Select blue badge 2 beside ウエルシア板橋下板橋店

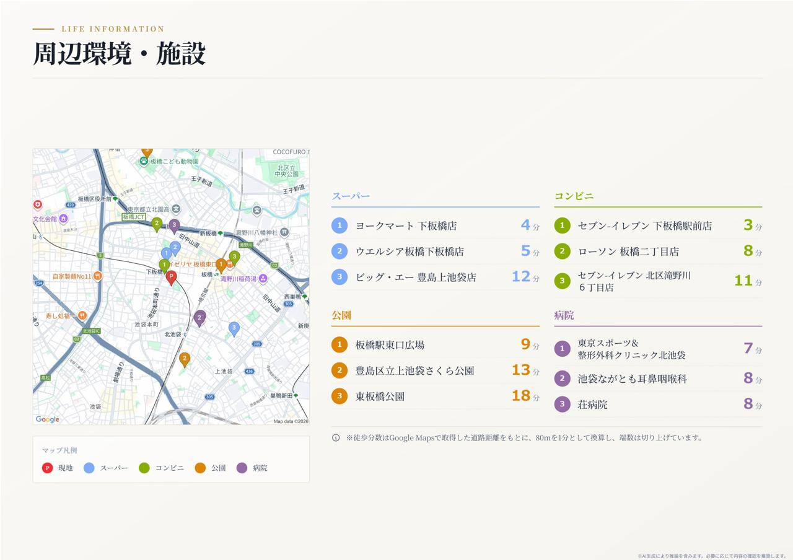[x=340, y=252]
